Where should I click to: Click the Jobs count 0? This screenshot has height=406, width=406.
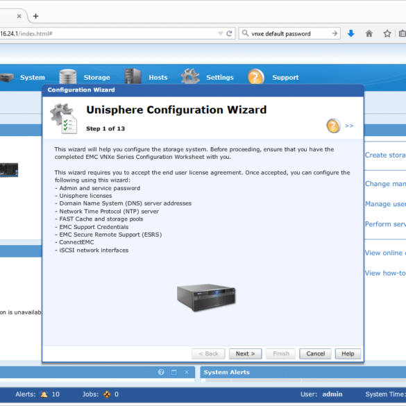[117, 394]
